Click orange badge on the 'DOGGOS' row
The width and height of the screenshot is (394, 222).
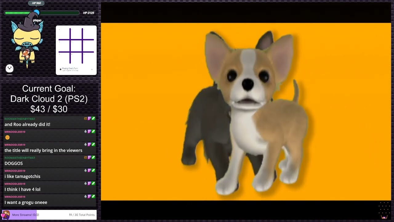pos(86,157)
